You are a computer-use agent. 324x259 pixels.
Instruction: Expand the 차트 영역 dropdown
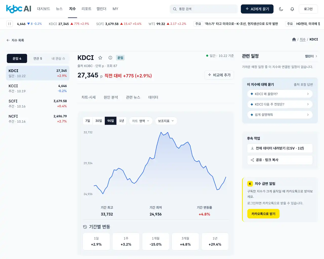pyautogui.click(x=141, y=121)
